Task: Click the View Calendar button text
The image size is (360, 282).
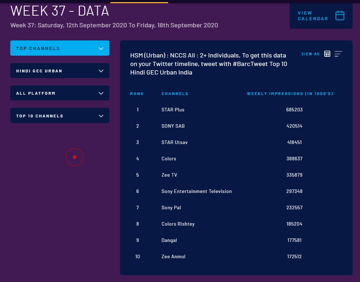Action: [313, 16]
